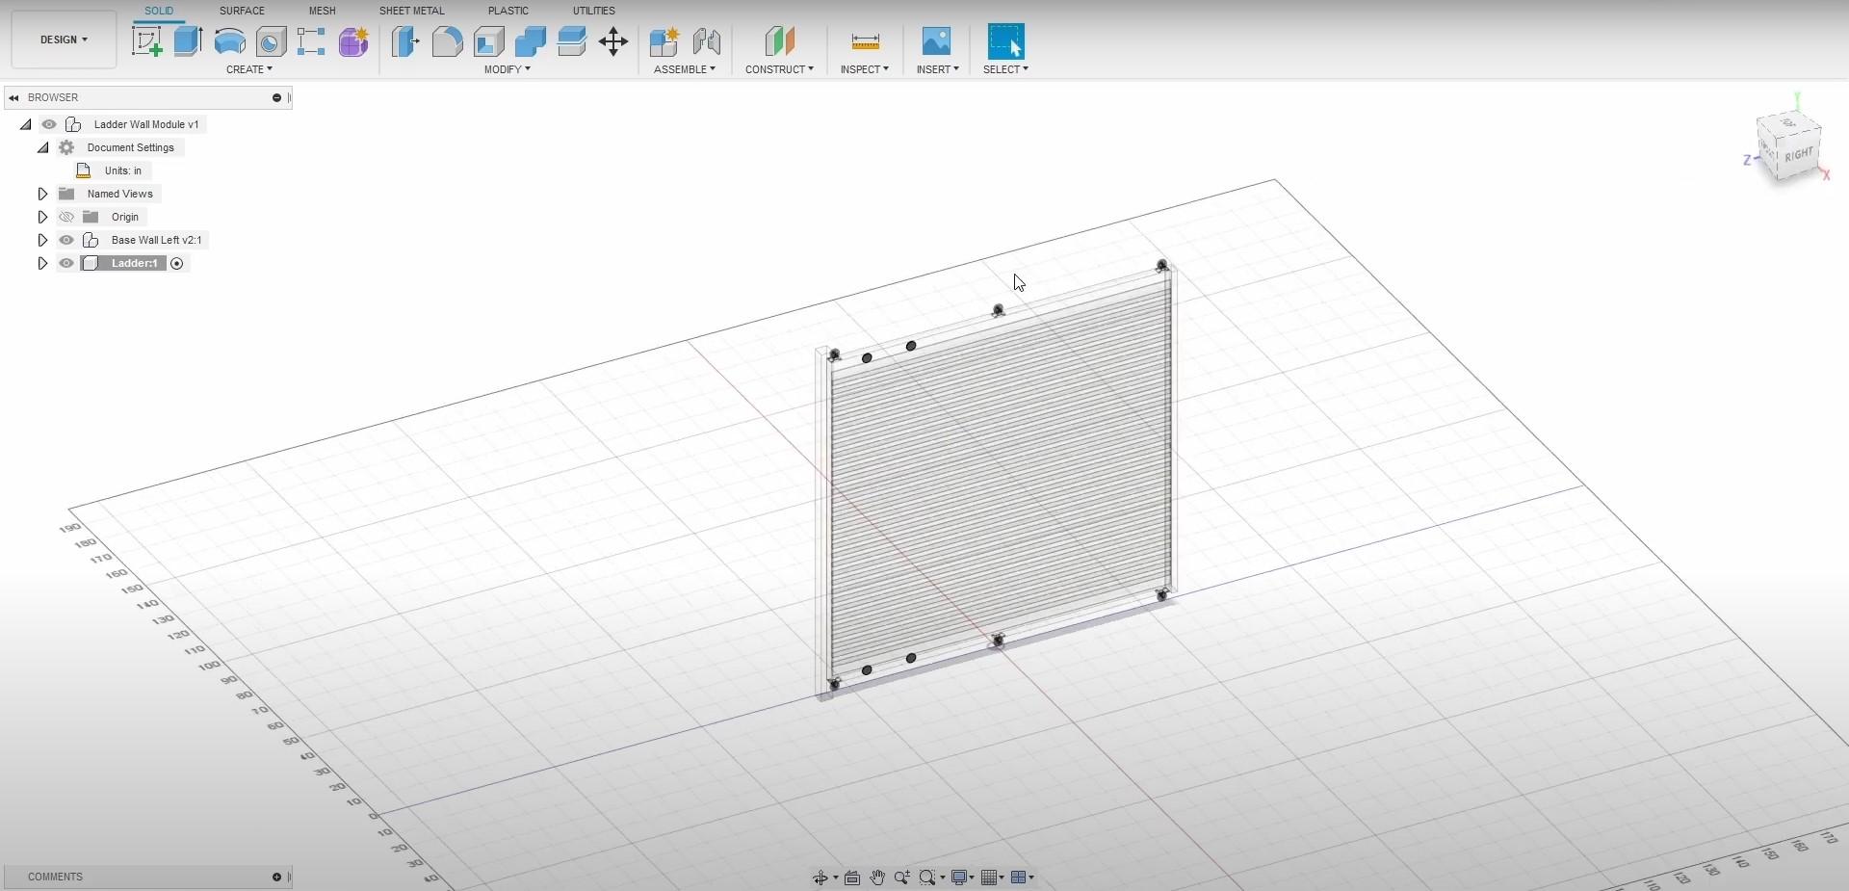Create a New Component

(664, 41)
